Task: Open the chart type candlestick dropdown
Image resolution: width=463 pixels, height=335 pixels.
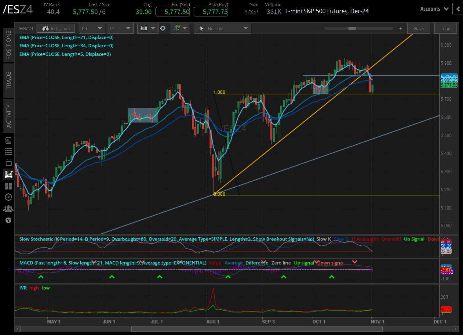Action: (x=148, y=28)
